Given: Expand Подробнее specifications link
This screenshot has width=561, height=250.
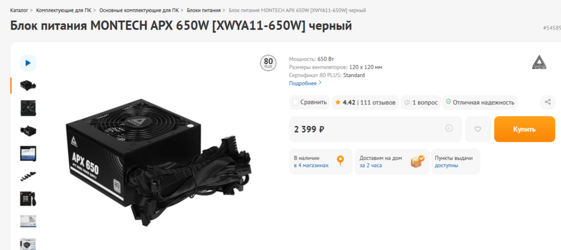Looking at the screenshot, I should pos(305,83).
